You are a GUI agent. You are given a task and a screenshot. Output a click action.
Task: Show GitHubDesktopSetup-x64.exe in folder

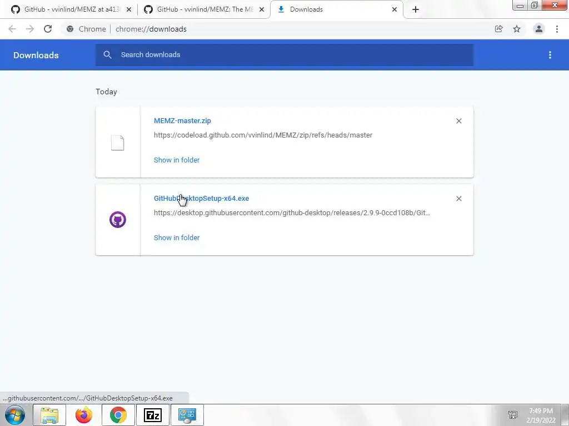[177, 237]
